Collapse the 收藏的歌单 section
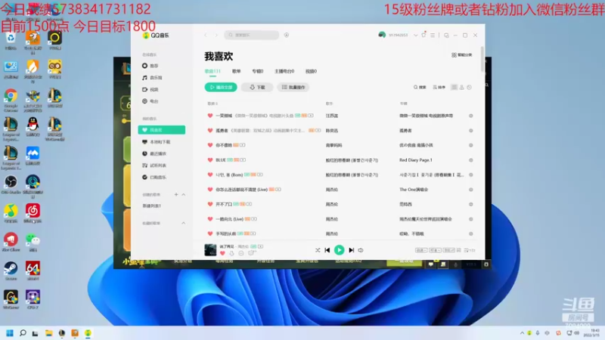605x340 pixels. [x=184, y=223]
